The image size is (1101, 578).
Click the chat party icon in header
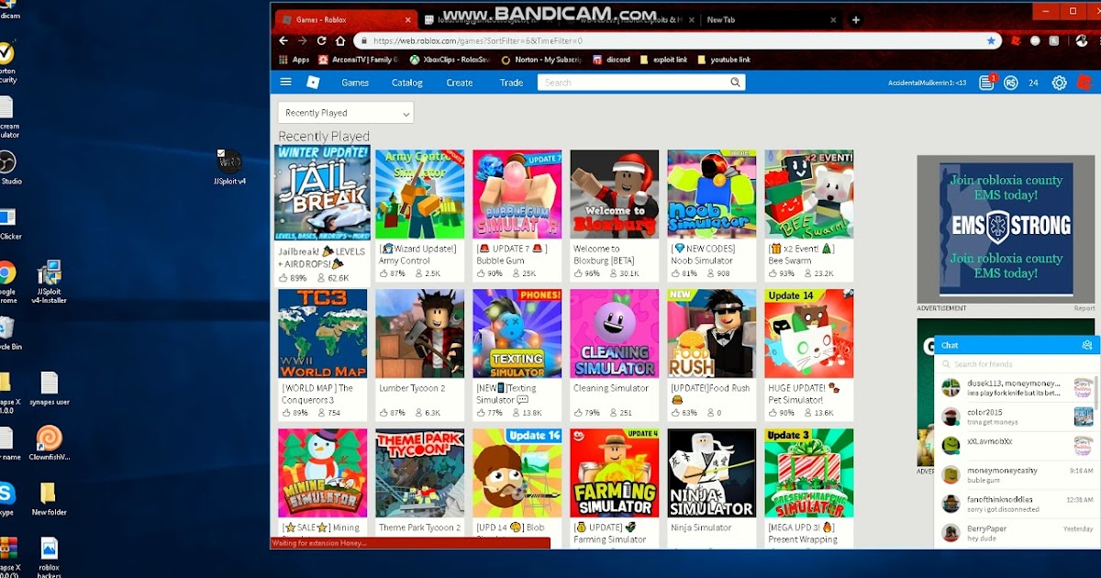coord(1087,345)
